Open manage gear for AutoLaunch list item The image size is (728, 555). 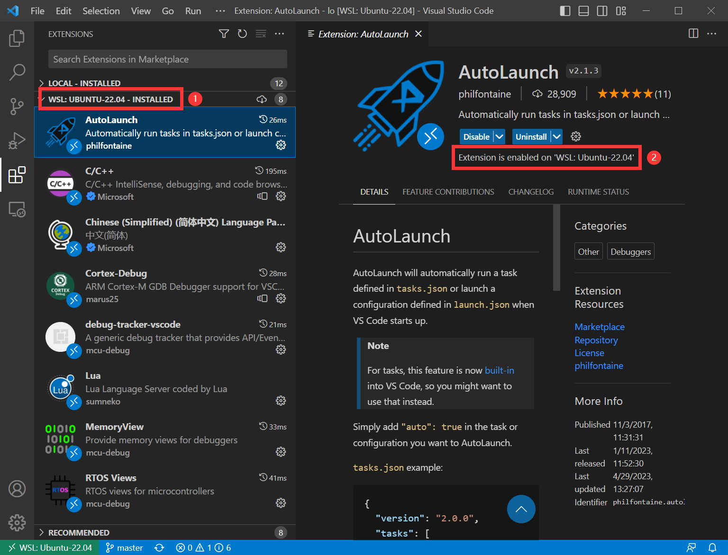(x=281, y=145)
